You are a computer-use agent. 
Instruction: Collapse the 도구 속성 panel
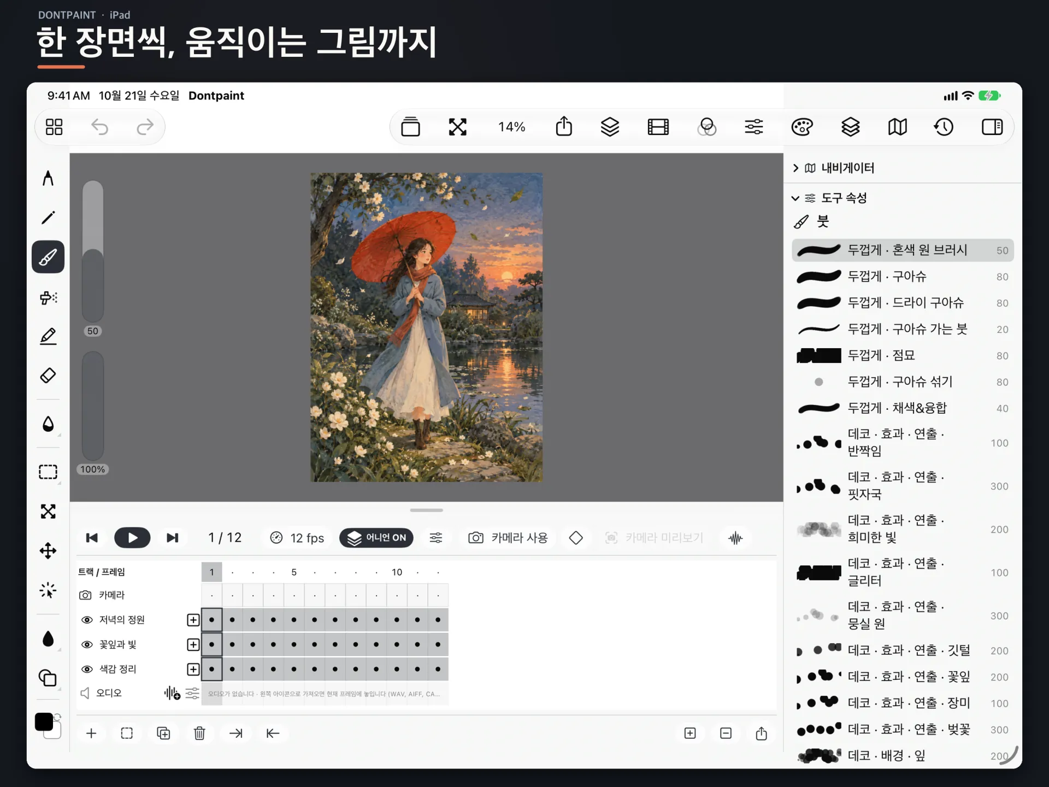[x=795, y=198]
